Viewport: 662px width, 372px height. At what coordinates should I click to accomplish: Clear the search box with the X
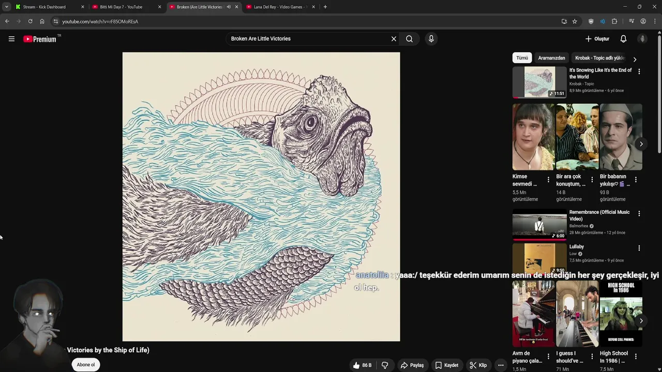[394, 39]
